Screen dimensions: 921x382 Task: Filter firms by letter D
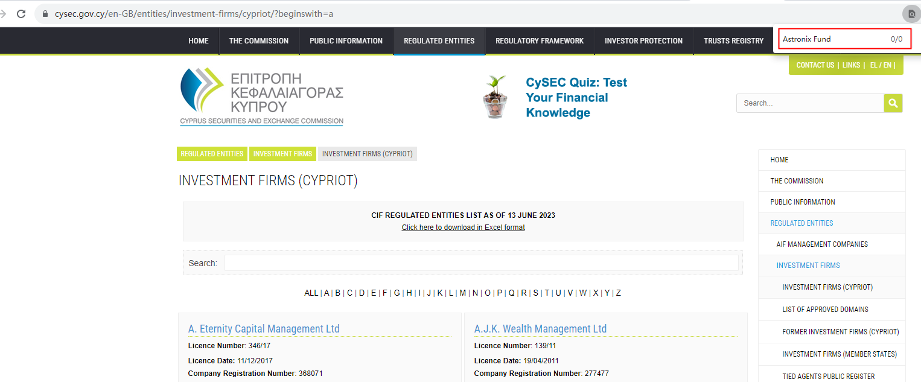(x=362, y=293)
